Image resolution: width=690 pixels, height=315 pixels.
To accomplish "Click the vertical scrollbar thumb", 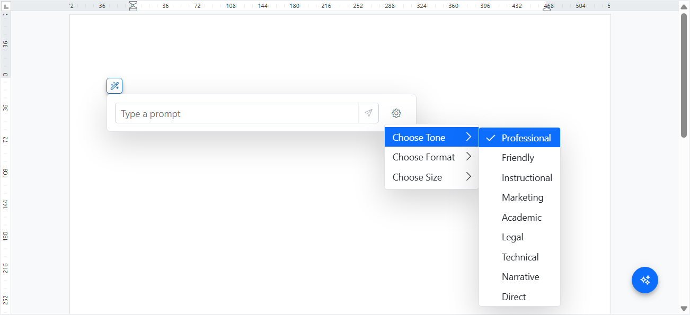I will coord(684,75).
